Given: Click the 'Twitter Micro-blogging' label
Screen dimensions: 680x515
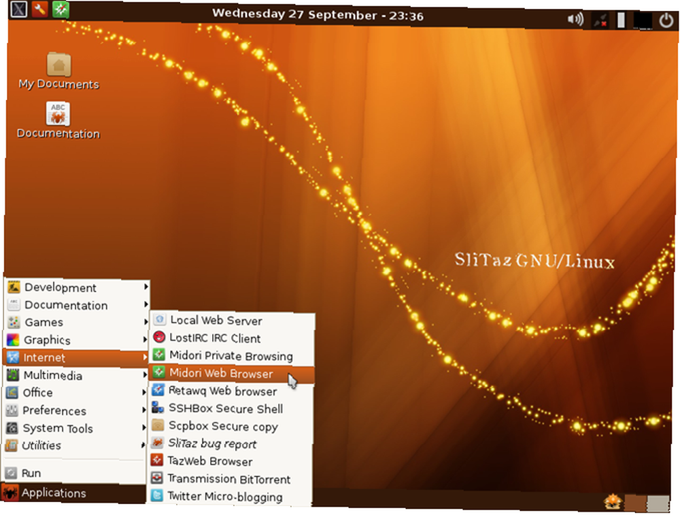Looking at the screenshot, I should coord(225,497).
